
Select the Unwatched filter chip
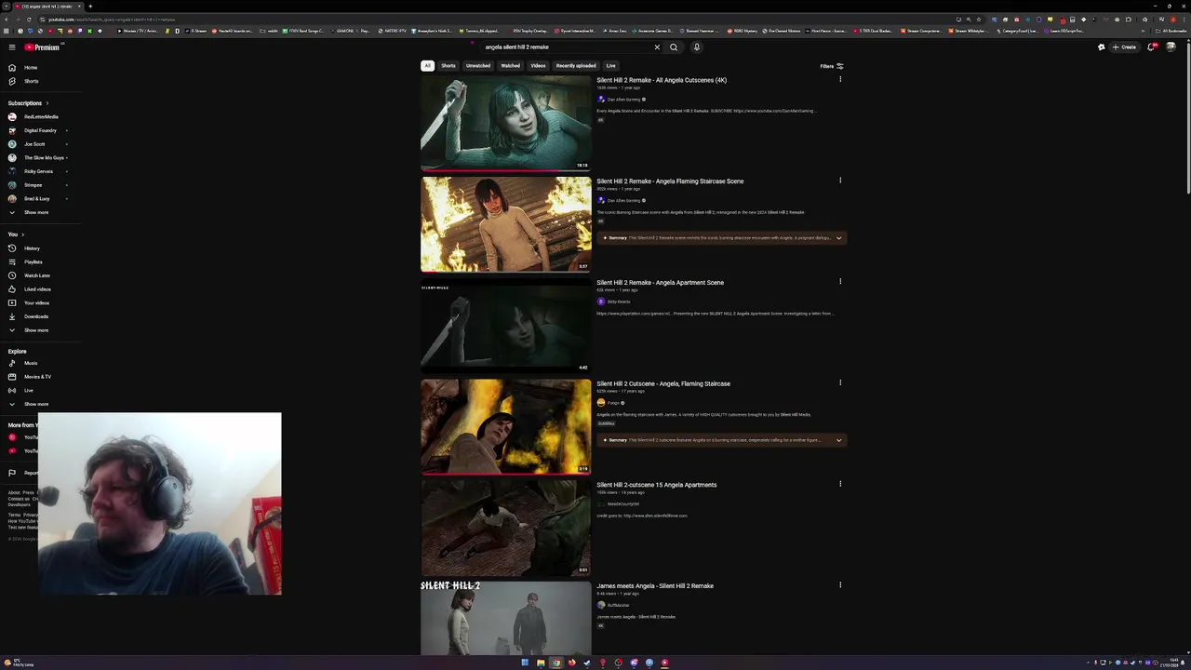tap(478, 66)
